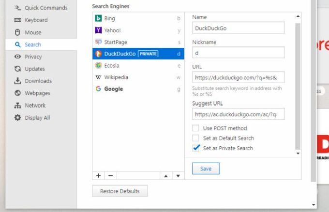
Task: Remove the selected engine with minus button
Action: click(110, 176)
